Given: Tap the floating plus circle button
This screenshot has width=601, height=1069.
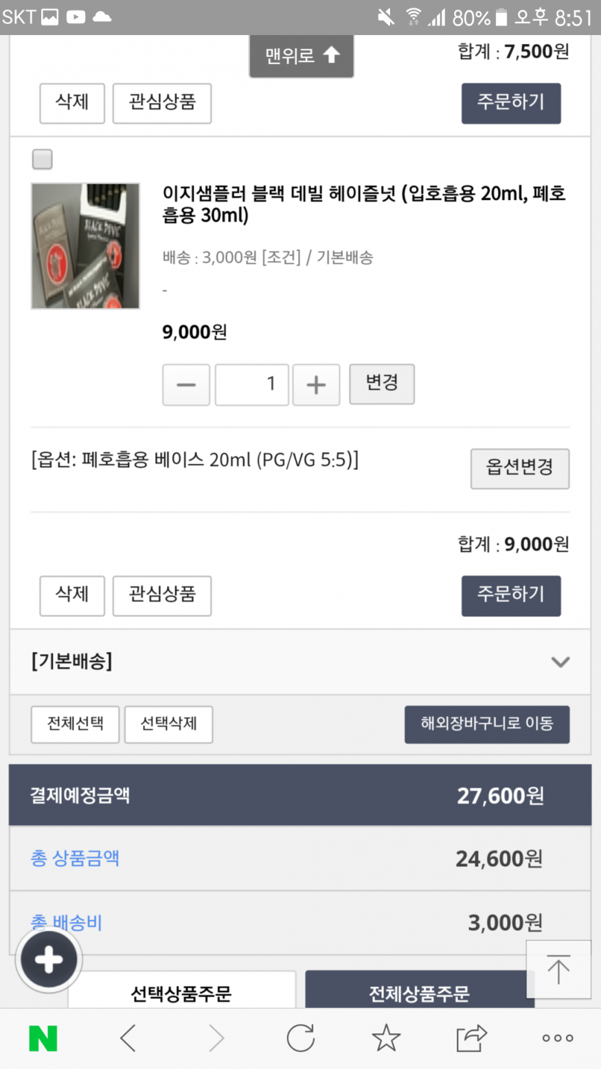Looking at the screenshot, I should [49, 960].
